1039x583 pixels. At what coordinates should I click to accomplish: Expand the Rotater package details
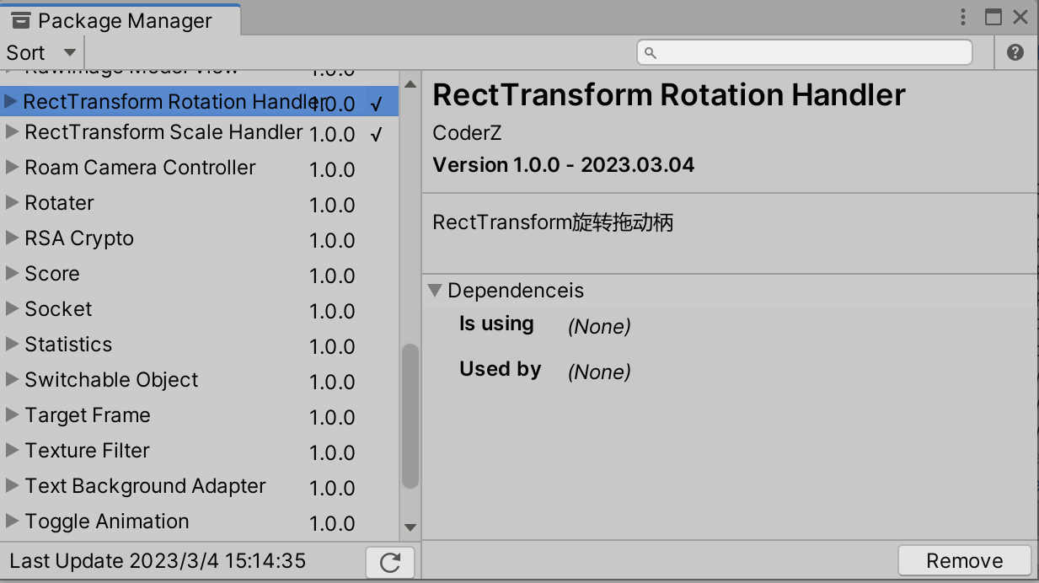pyautogui.click(x=12, y=204)
